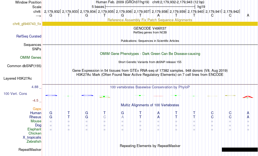This screenshot has height=156, width=258.
Task: Click the GTEx Gene Expression track title
Action: pyautogui.click(x=150, y=70)
